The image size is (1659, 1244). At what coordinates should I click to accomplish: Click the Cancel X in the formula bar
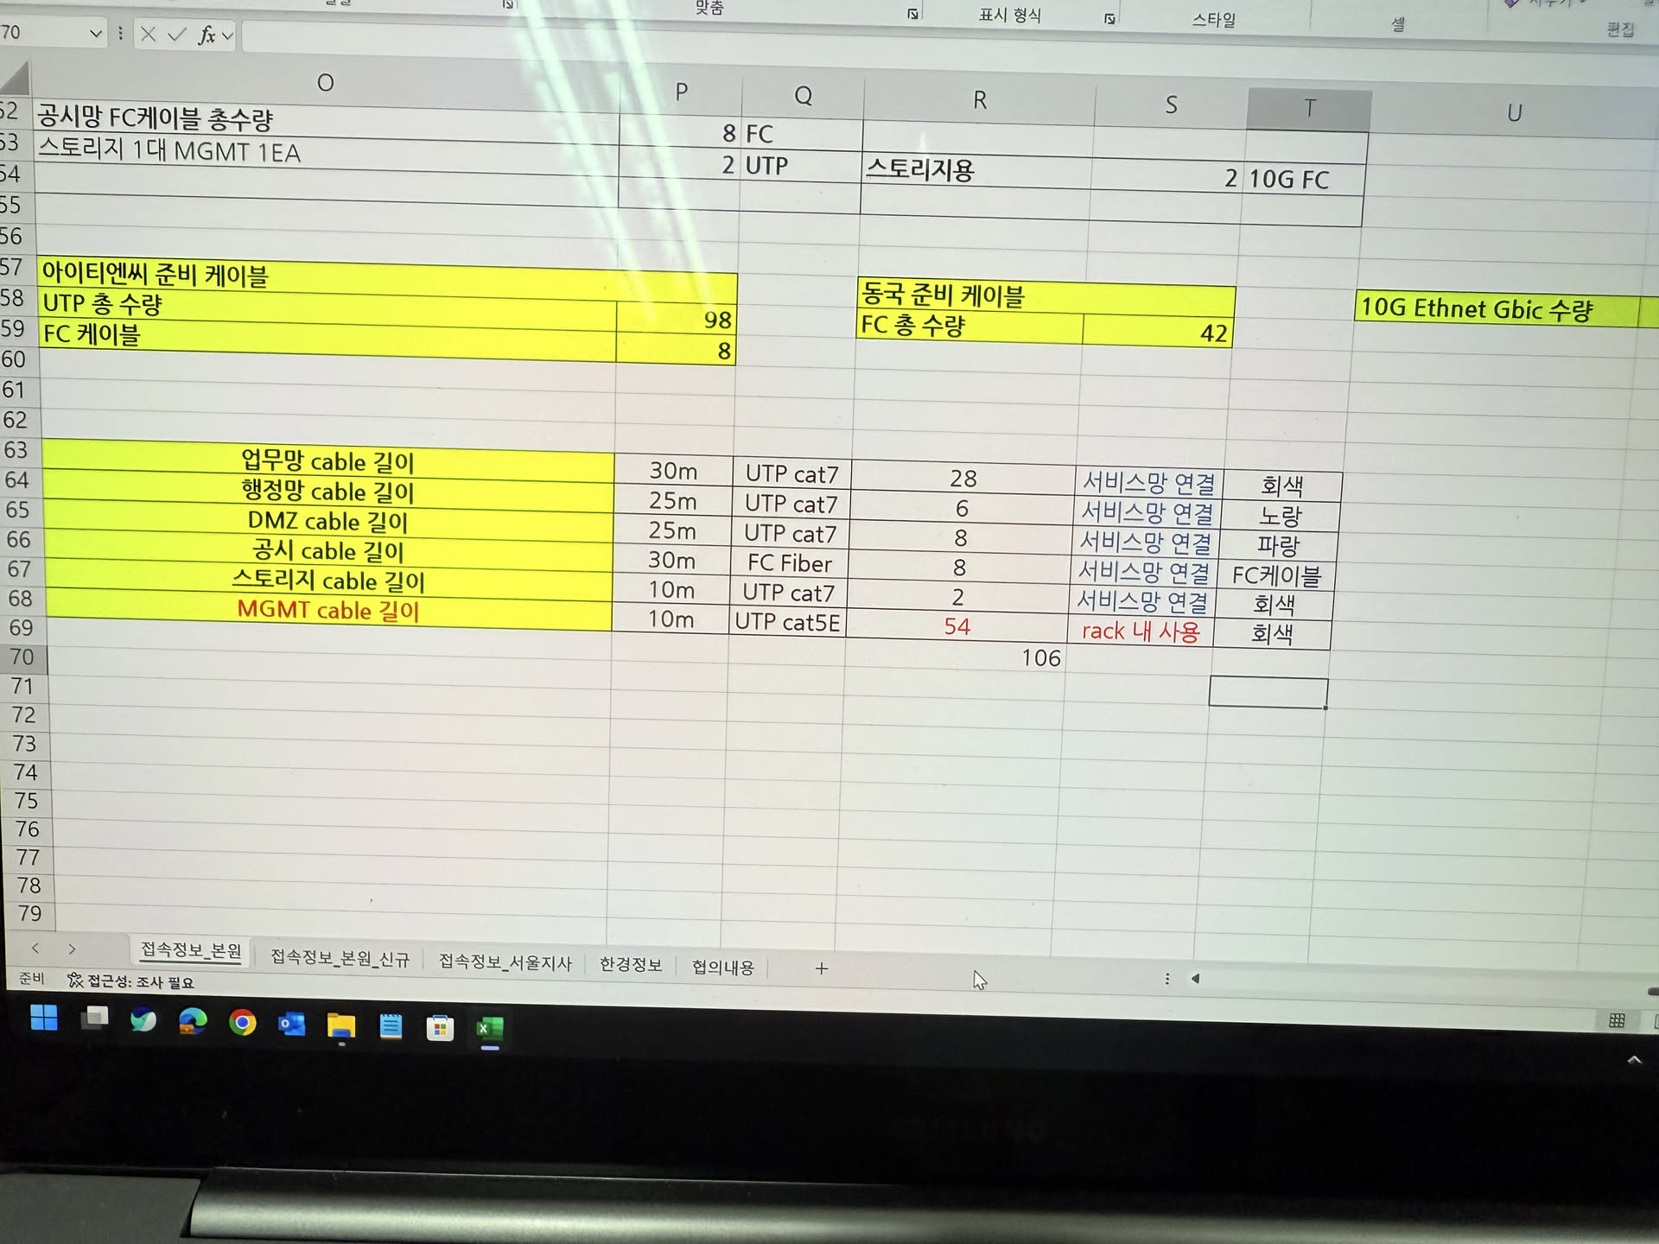[148, 35]
